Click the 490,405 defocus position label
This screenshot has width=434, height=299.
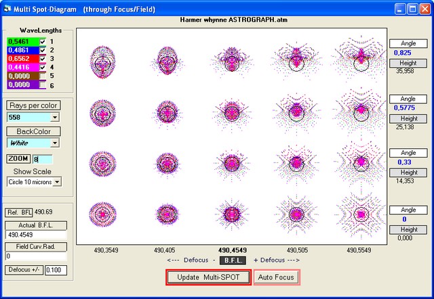(x=164, y=250)
